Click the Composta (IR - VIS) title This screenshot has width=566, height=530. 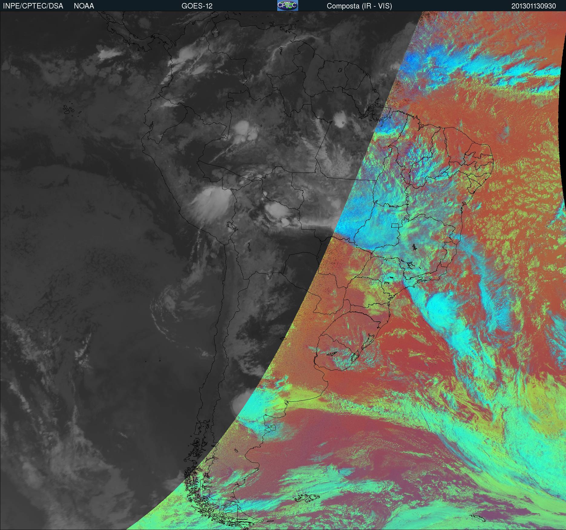359,6
